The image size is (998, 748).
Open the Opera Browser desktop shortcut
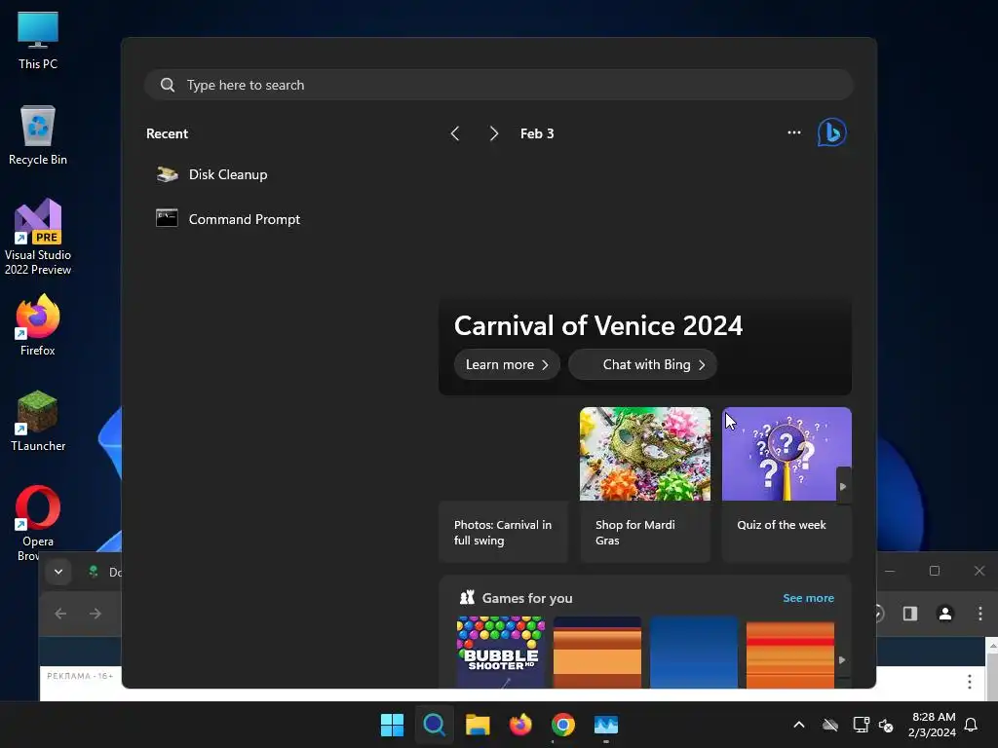pos(38,523)
